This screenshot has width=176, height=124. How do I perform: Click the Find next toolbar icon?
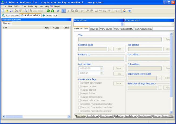(x=92, y=11)
